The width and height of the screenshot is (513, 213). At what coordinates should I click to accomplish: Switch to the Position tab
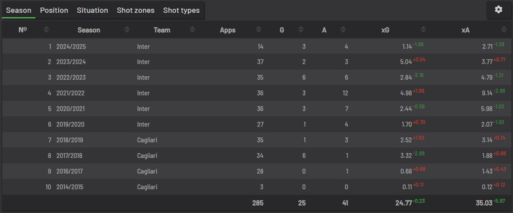pos(54,10)
